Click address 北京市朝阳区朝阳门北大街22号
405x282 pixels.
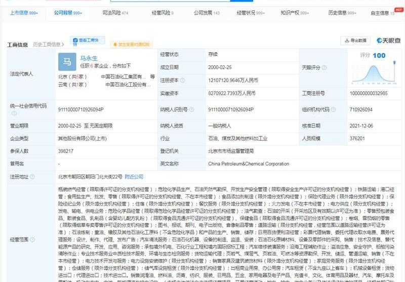[x=90, y=177]
